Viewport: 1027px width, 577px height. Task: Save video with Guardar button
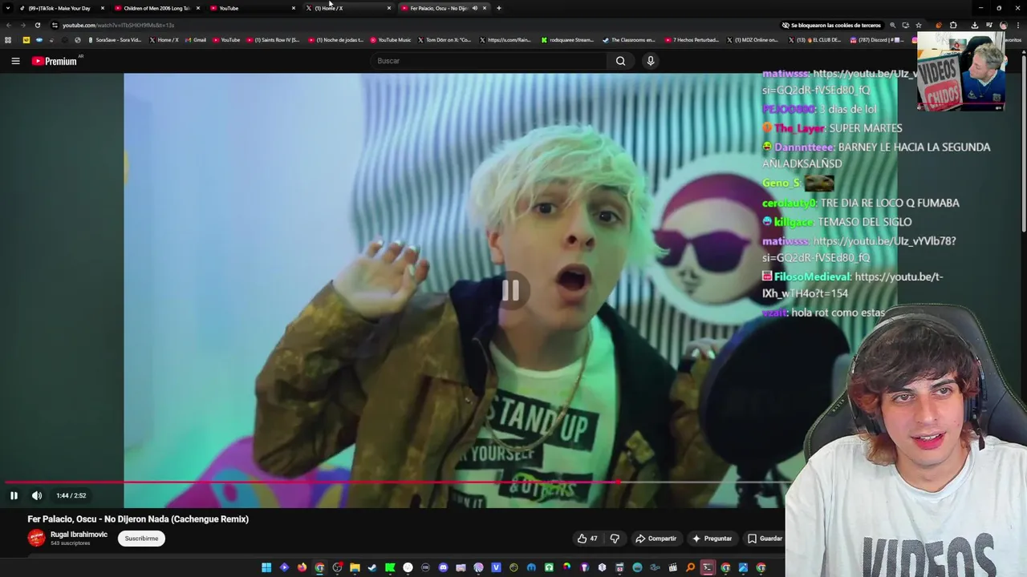(x=765, y=539)
